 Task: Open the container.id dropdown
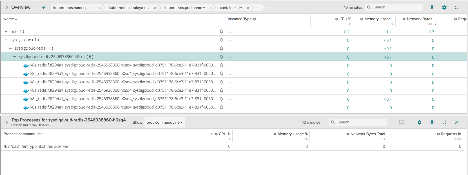click(231, 8)
